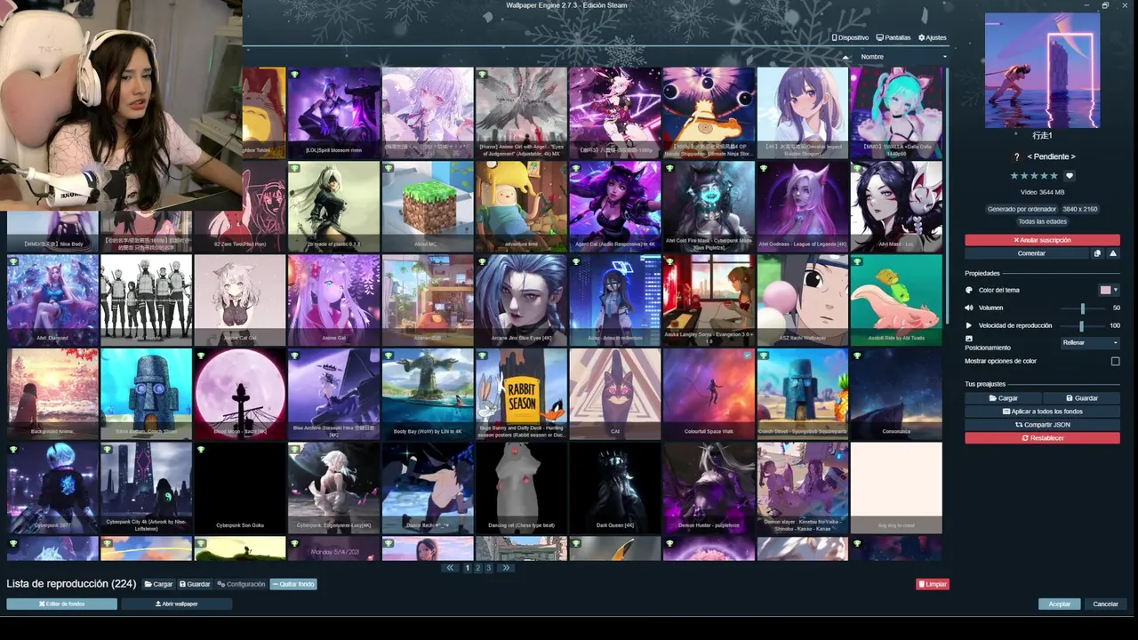Click trophy badge on Axolotl Ride wallpaper
Screen dimensions: 1138x640
[x=858, y=262]
